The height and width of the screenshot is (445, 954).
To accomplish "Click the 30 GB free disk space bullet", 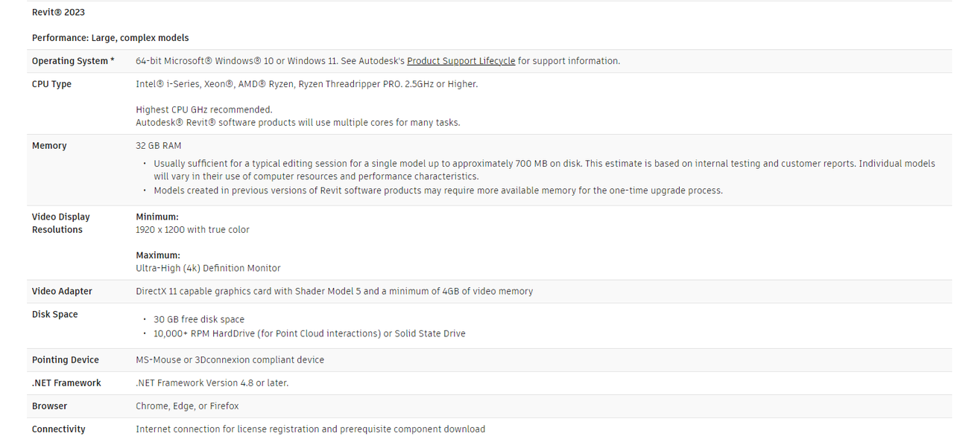I will click(x=199, y=319).
